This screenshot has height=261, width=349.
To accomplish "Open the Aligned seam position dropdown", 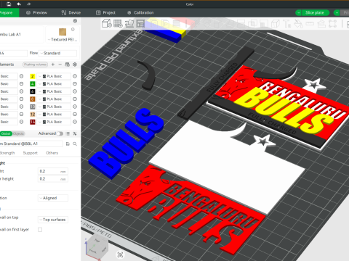I will coord(53,198).
